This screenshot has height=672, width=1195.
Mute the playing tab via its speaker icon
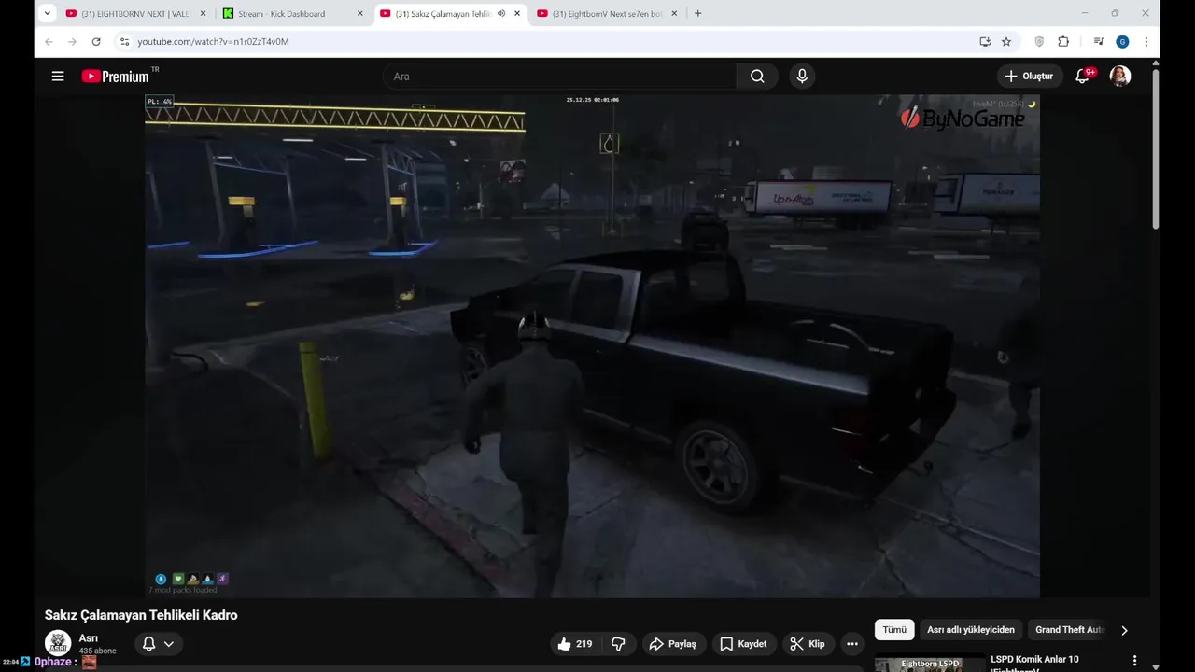coord(501,13)
